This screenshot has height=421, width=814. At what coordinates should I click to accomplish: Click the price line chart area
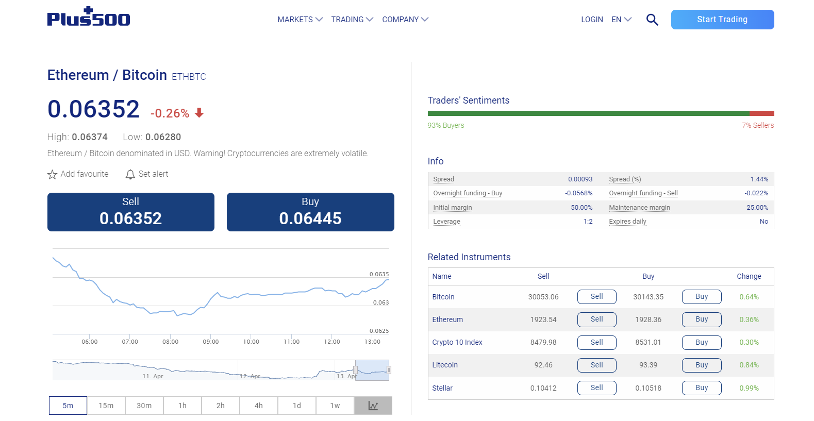coord(221,291)
